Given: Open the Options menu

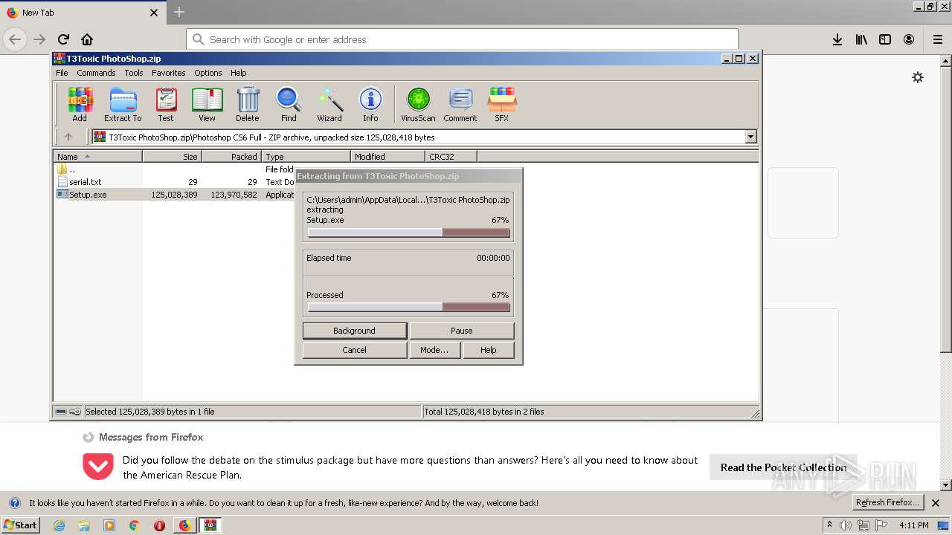Looking at the screenshot, I should click(208, 73).
